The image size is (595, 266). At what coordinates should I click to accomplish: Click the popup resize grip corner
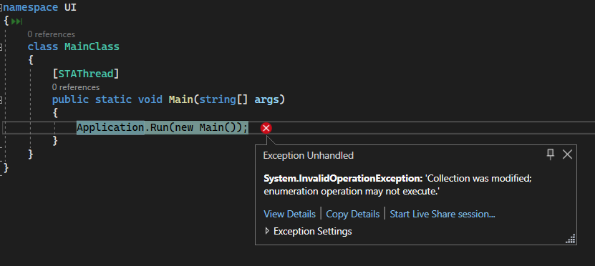coord(571,238)
